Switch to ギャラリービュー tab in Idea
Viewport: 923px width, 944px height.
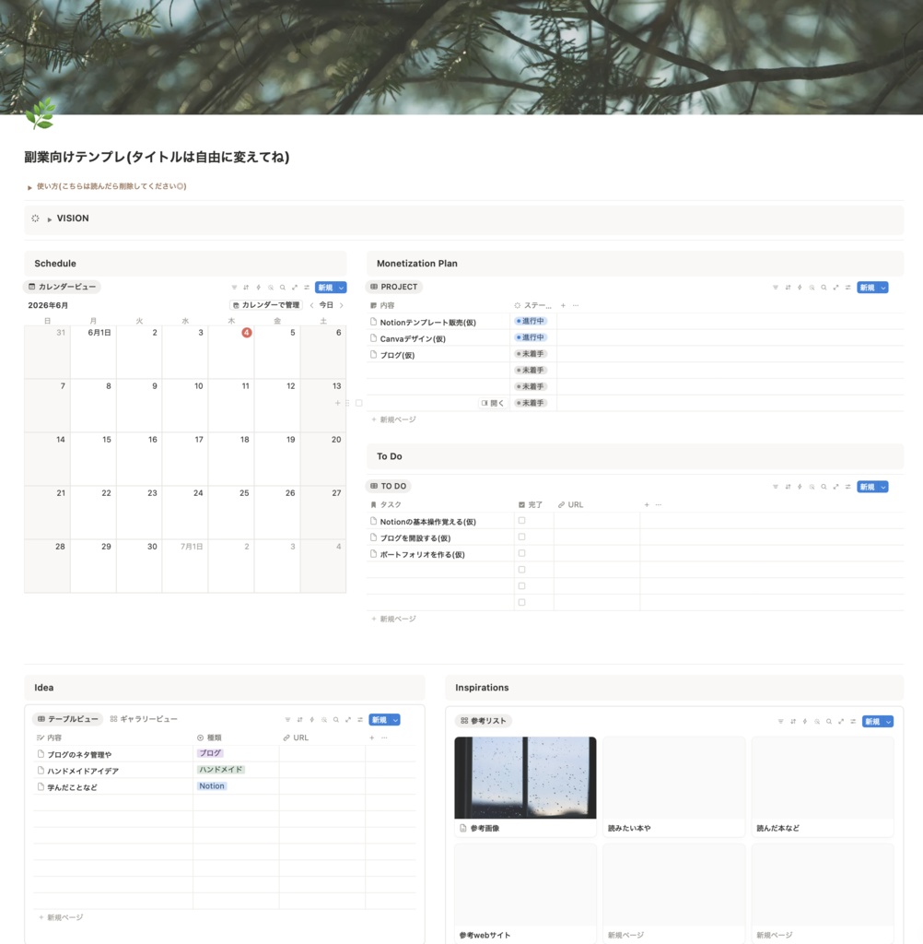coord(144,719)
